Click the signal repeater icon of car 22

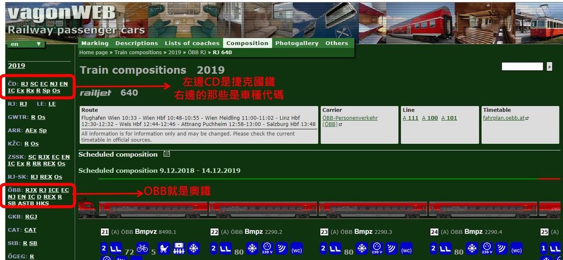click(281, 248)
